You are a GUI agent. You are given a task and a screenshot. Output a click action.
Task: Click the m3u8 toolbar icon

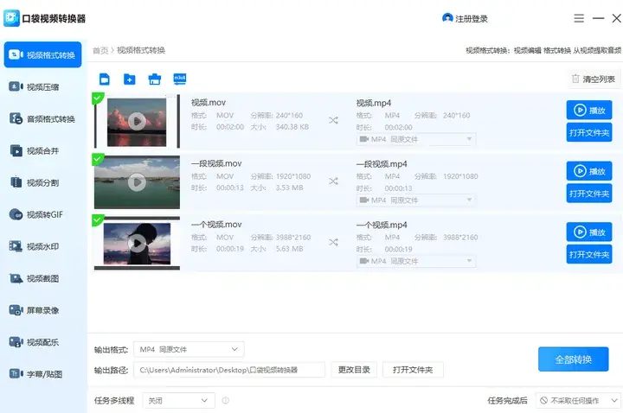click(x=180, y=79)
